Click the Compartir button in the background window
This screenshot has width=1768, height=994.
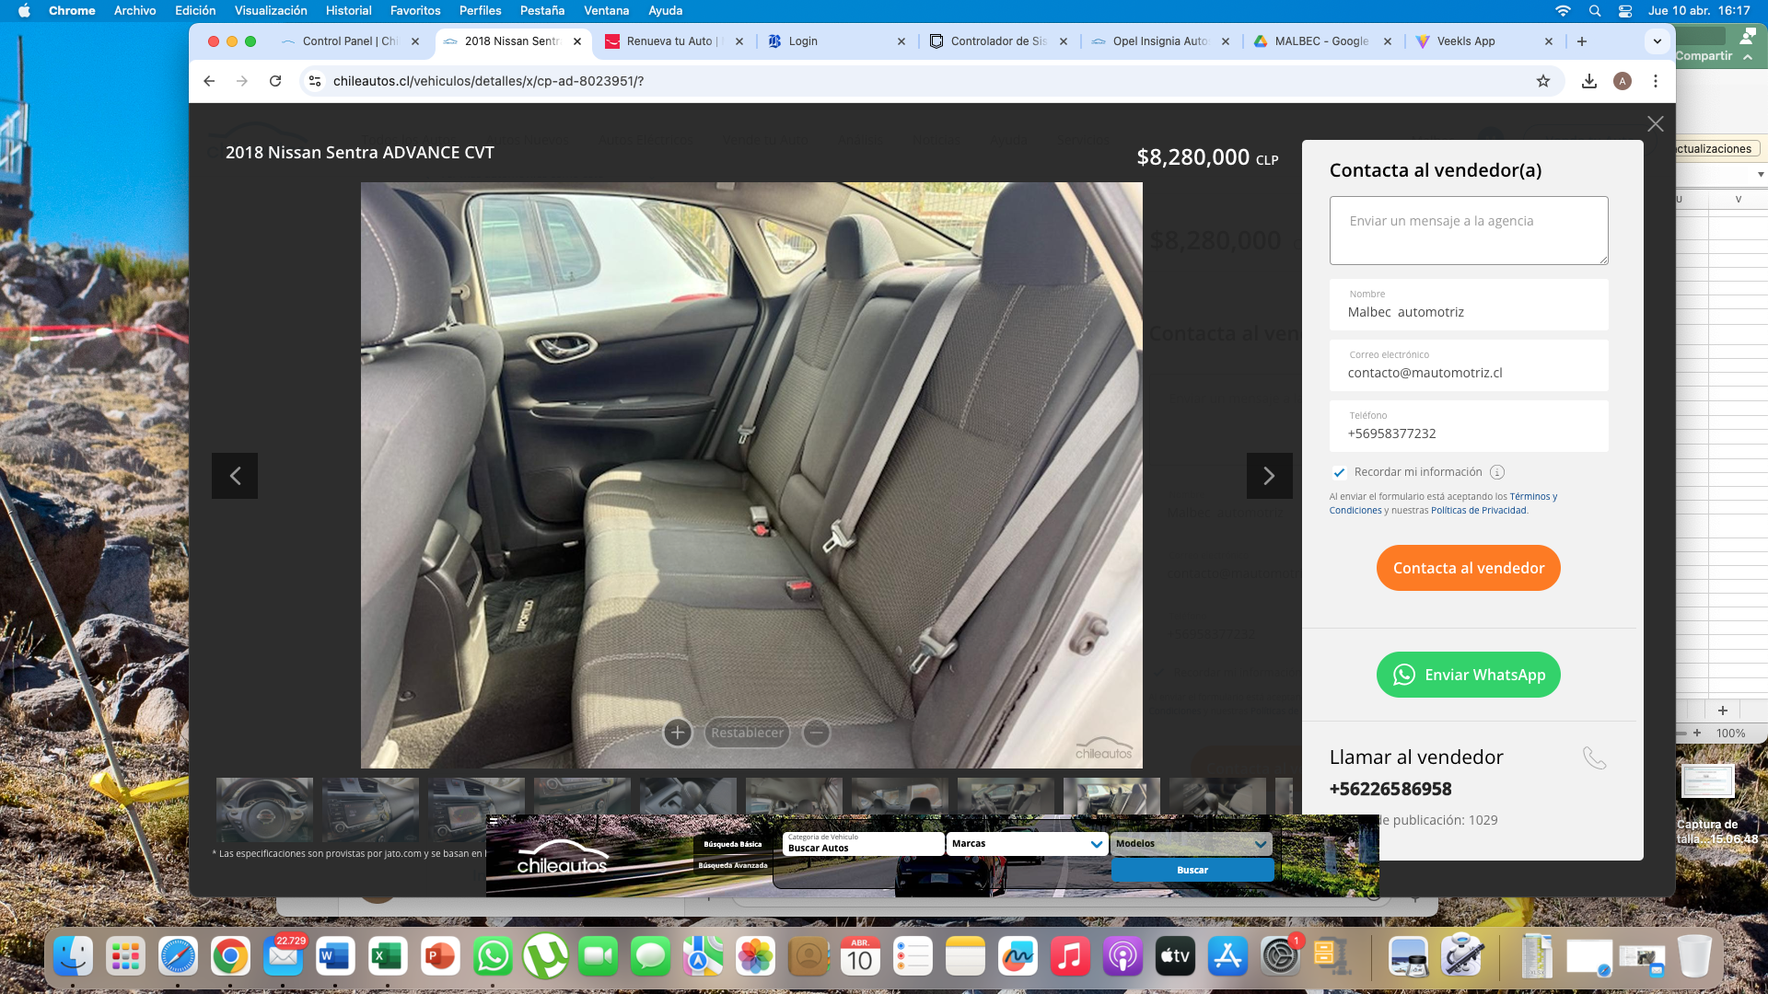tap(1704, 56)
